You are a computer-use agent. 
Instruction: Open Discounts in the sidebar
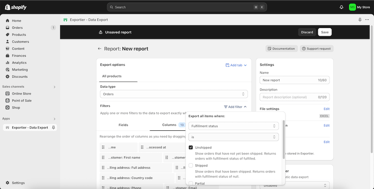click(19, 77)
